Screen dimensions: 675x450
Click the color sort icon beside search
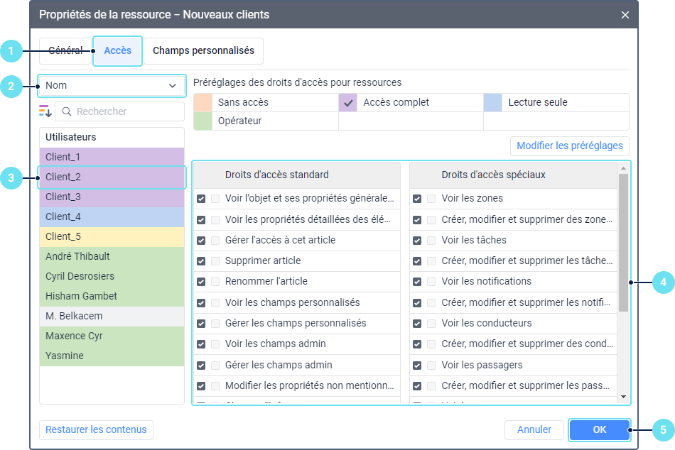[x=45, y=111]
